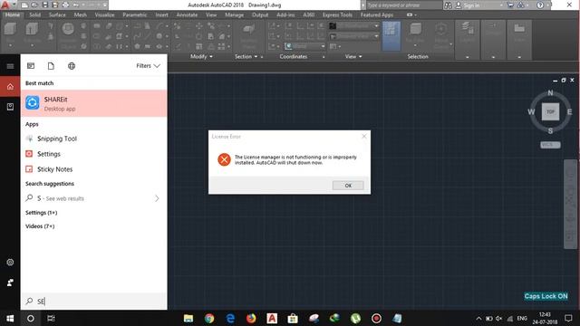This screenshot has width=580, height=326.
Task: Click the Type a keyword or phrase search field
Action: click(x=404, y=5)
